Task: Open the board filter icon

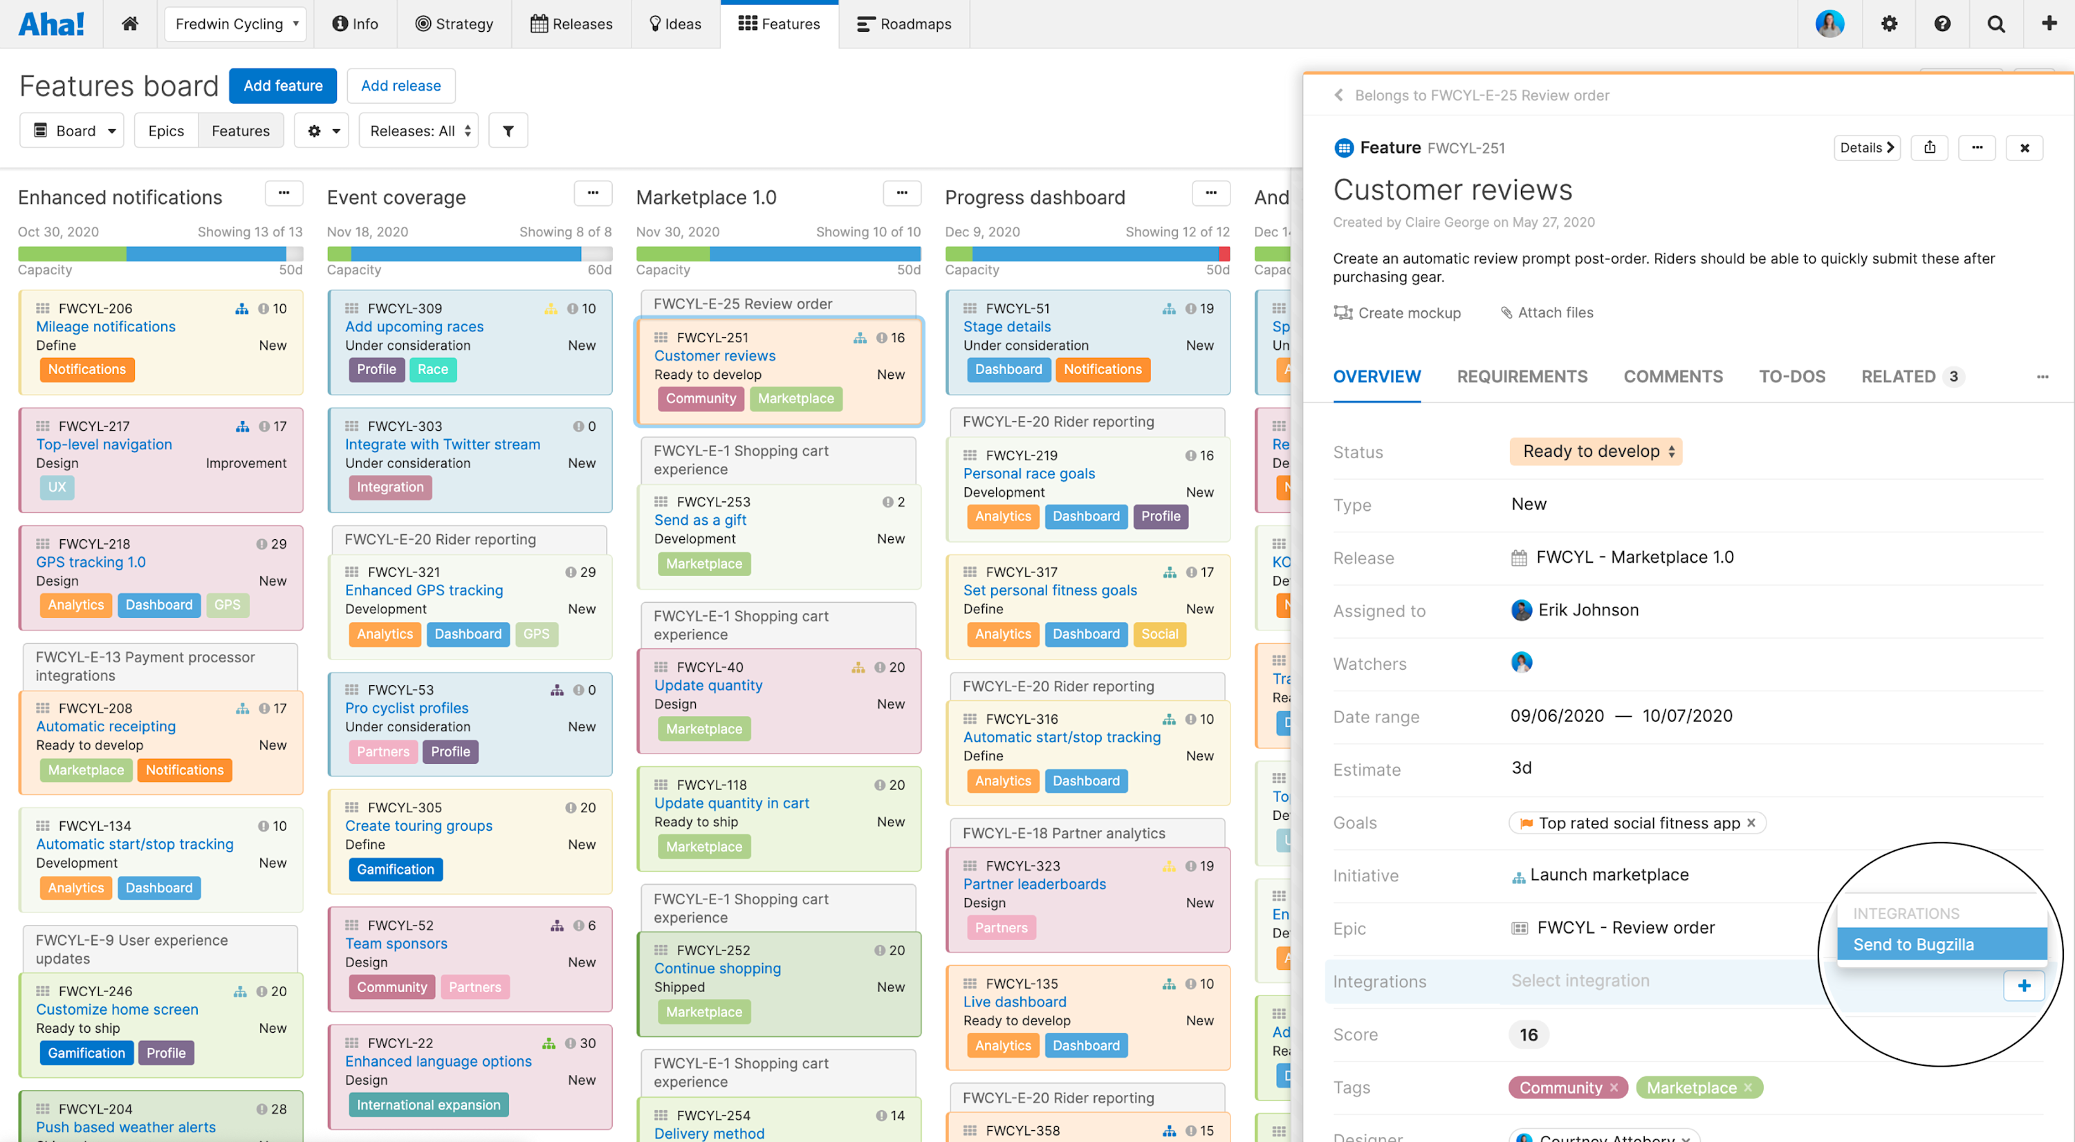Action: click(508, 129)
